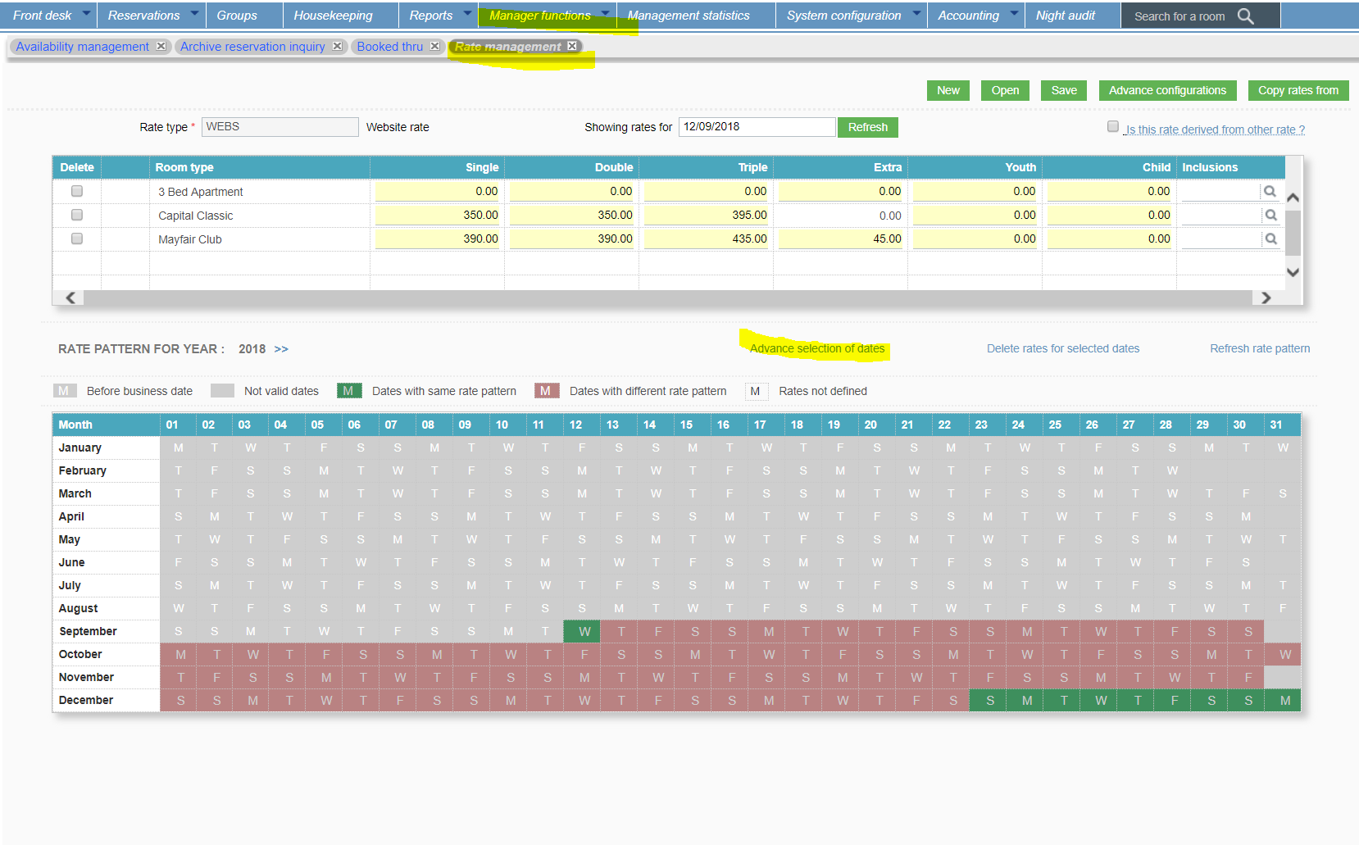Switch to Availability management tab
1359x845 pixels.
[83, 47]
